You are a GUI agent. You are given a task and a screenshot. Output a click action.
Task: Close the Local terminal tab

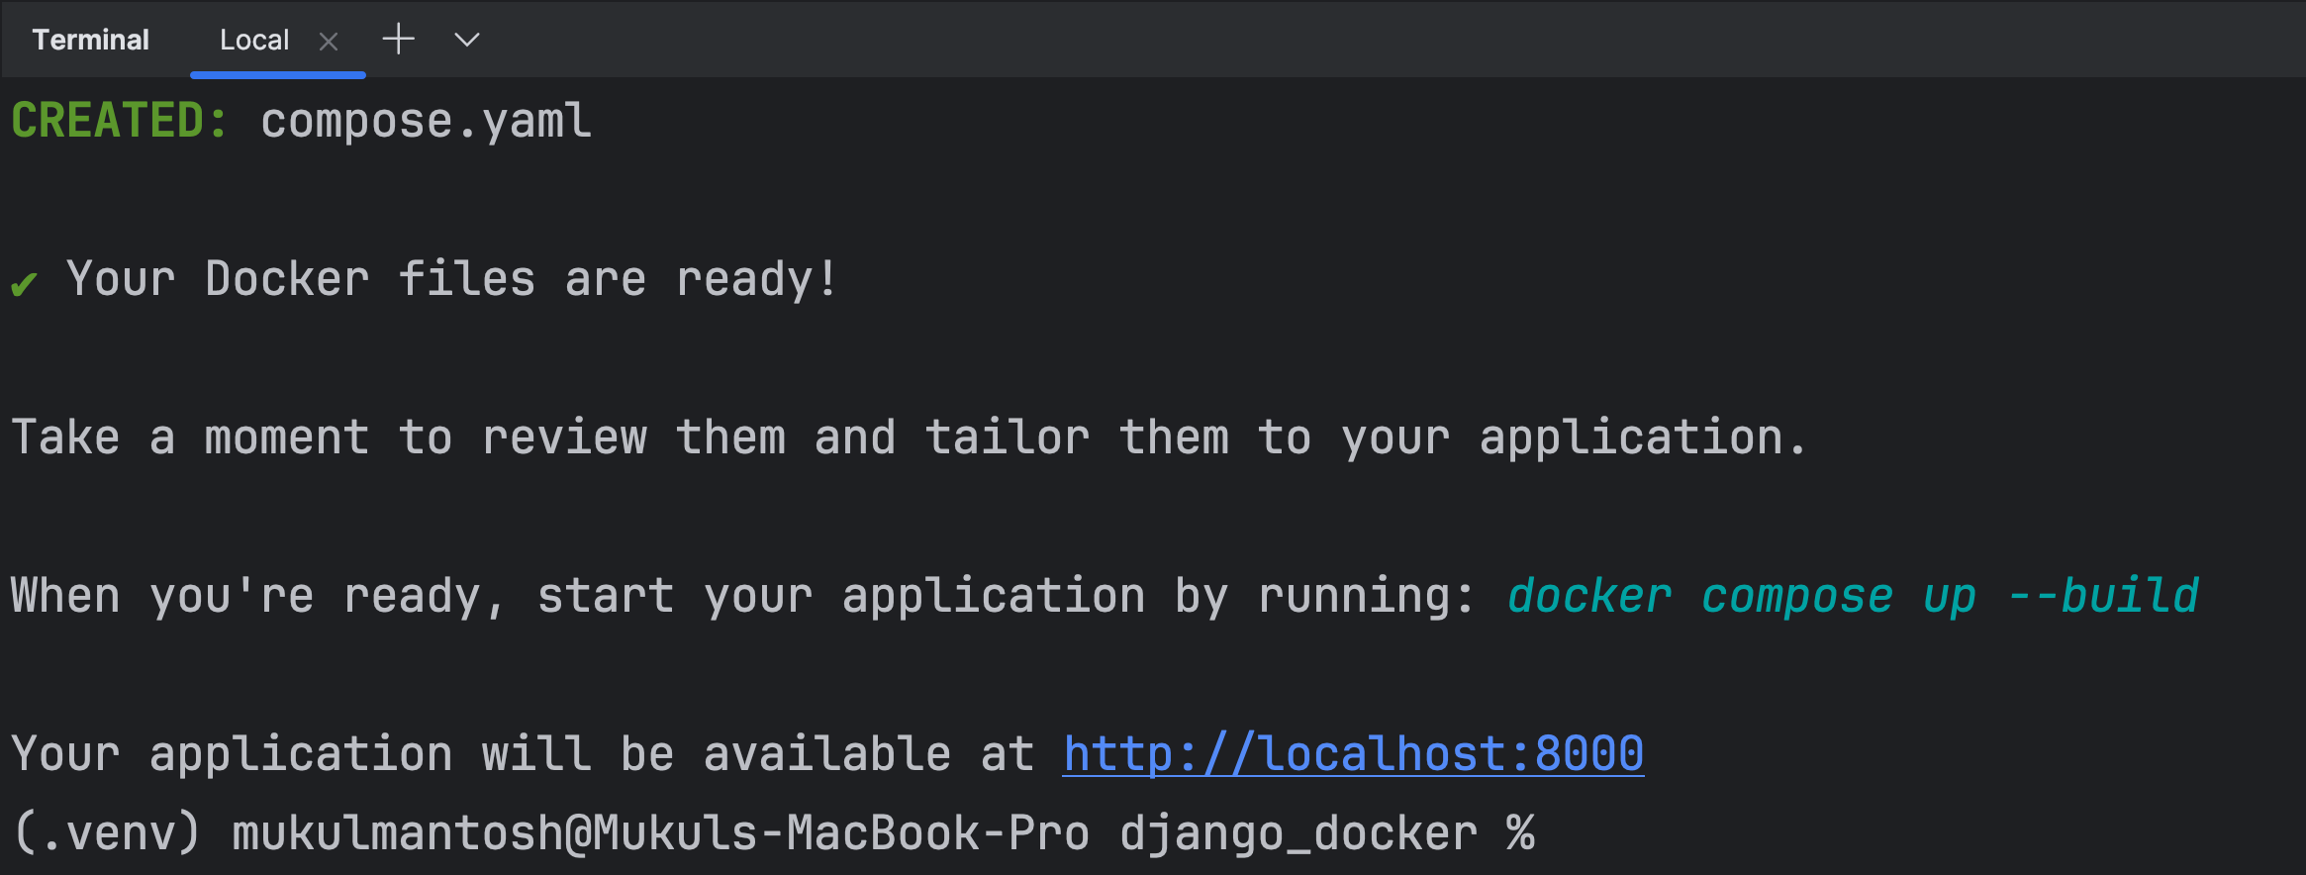329,42
